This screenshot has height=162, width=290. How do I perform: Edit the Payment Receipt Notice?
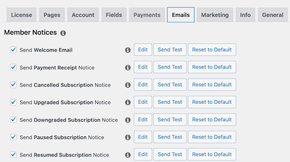(143, 67)
